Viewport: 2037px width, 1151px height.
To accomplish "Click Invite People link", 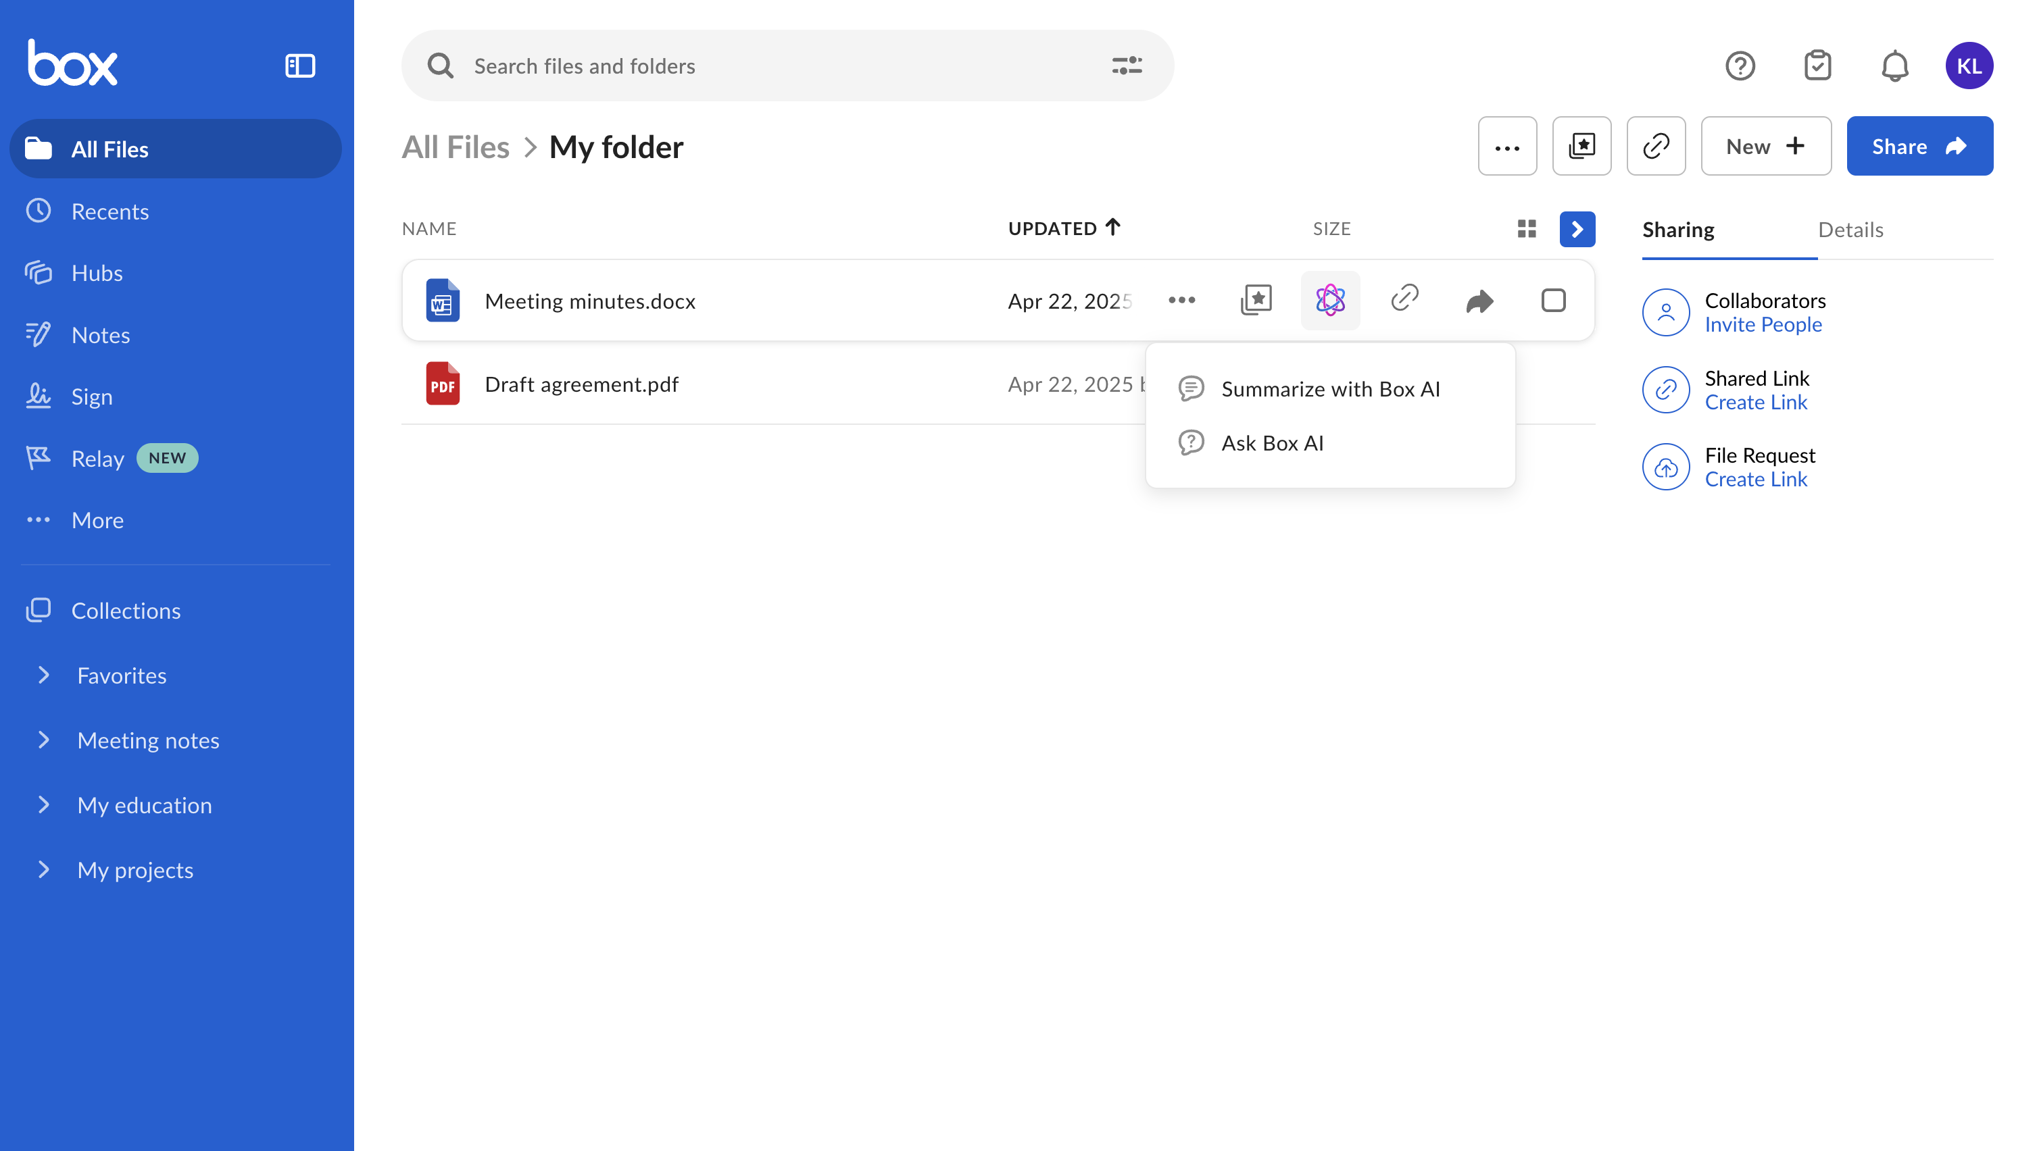I will (x=1763, y=325).
